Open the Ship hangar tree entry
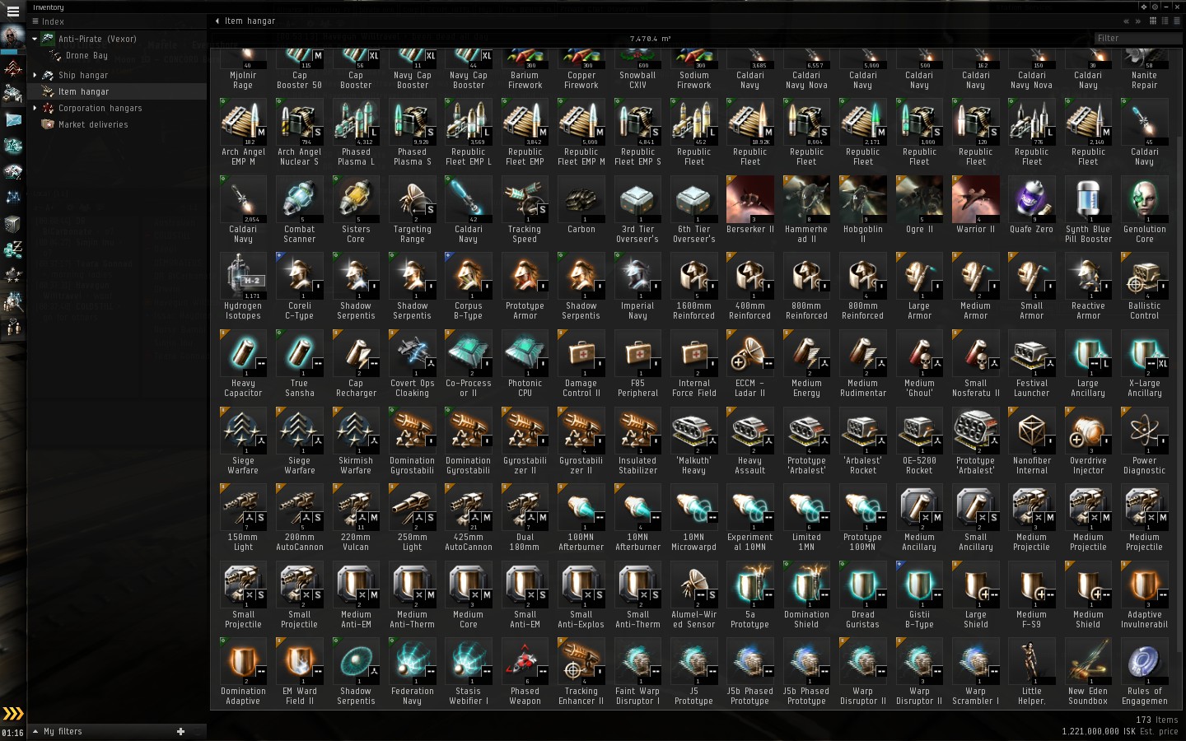The height and width of the screenshot is (741, 1186). [x=83, y=75]
